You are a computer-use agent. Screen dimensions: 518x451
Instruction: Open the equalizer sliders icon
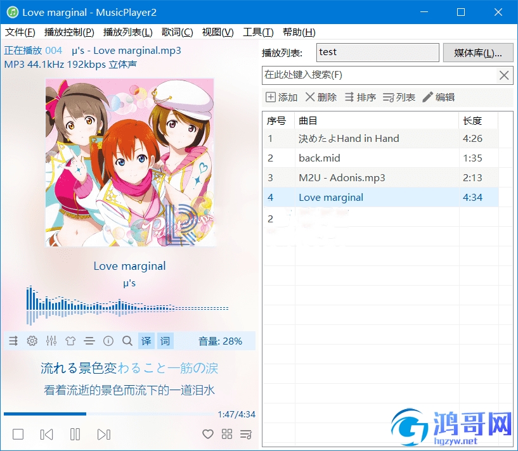tap(51, 341)
